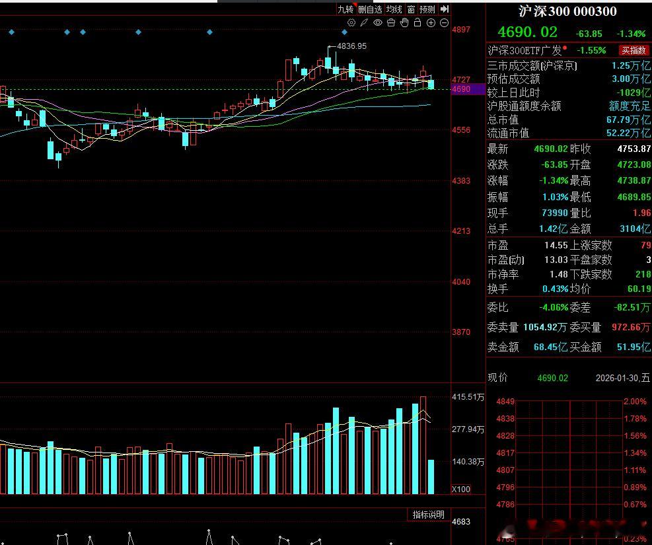Zoom out with the minus icon
652x545 pixels.
click(x=444, y=23)
